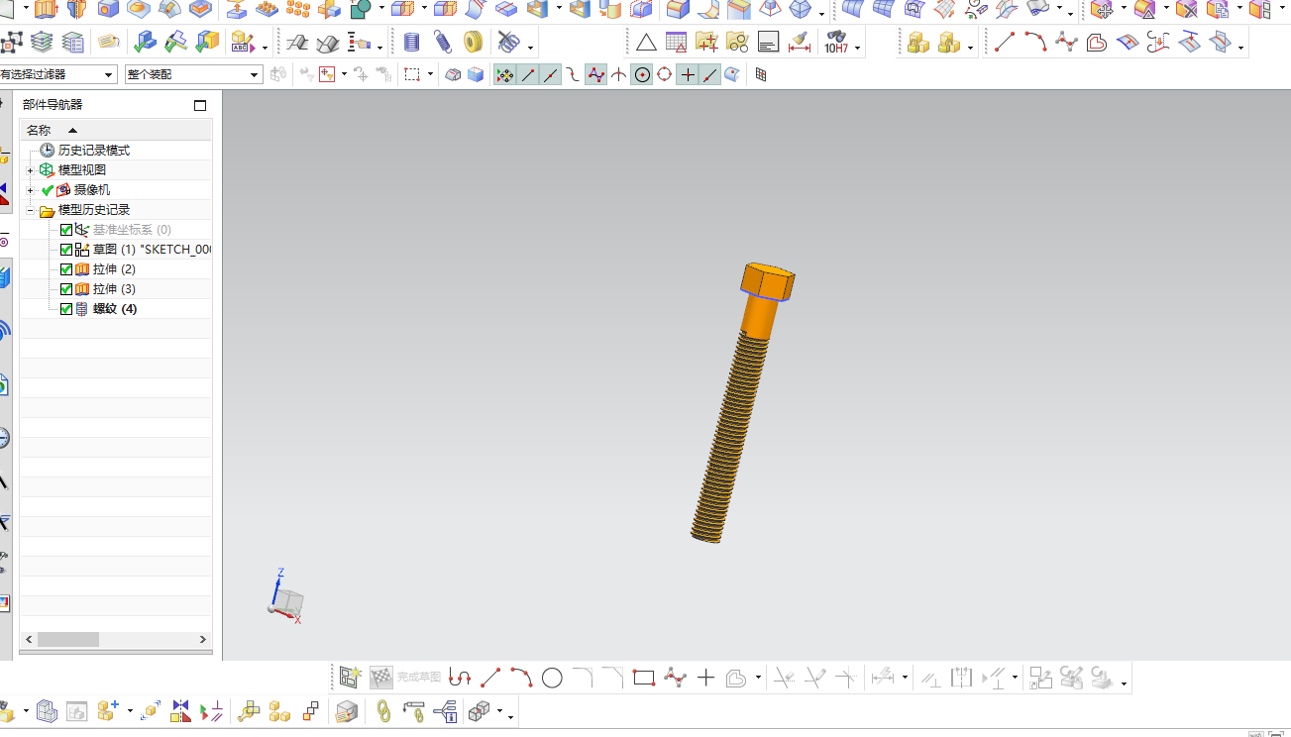The width and height of the screenshot is (1291, 737).
Task: Open the spring helix tool with blue coil
Action: [x=411, y=43]
